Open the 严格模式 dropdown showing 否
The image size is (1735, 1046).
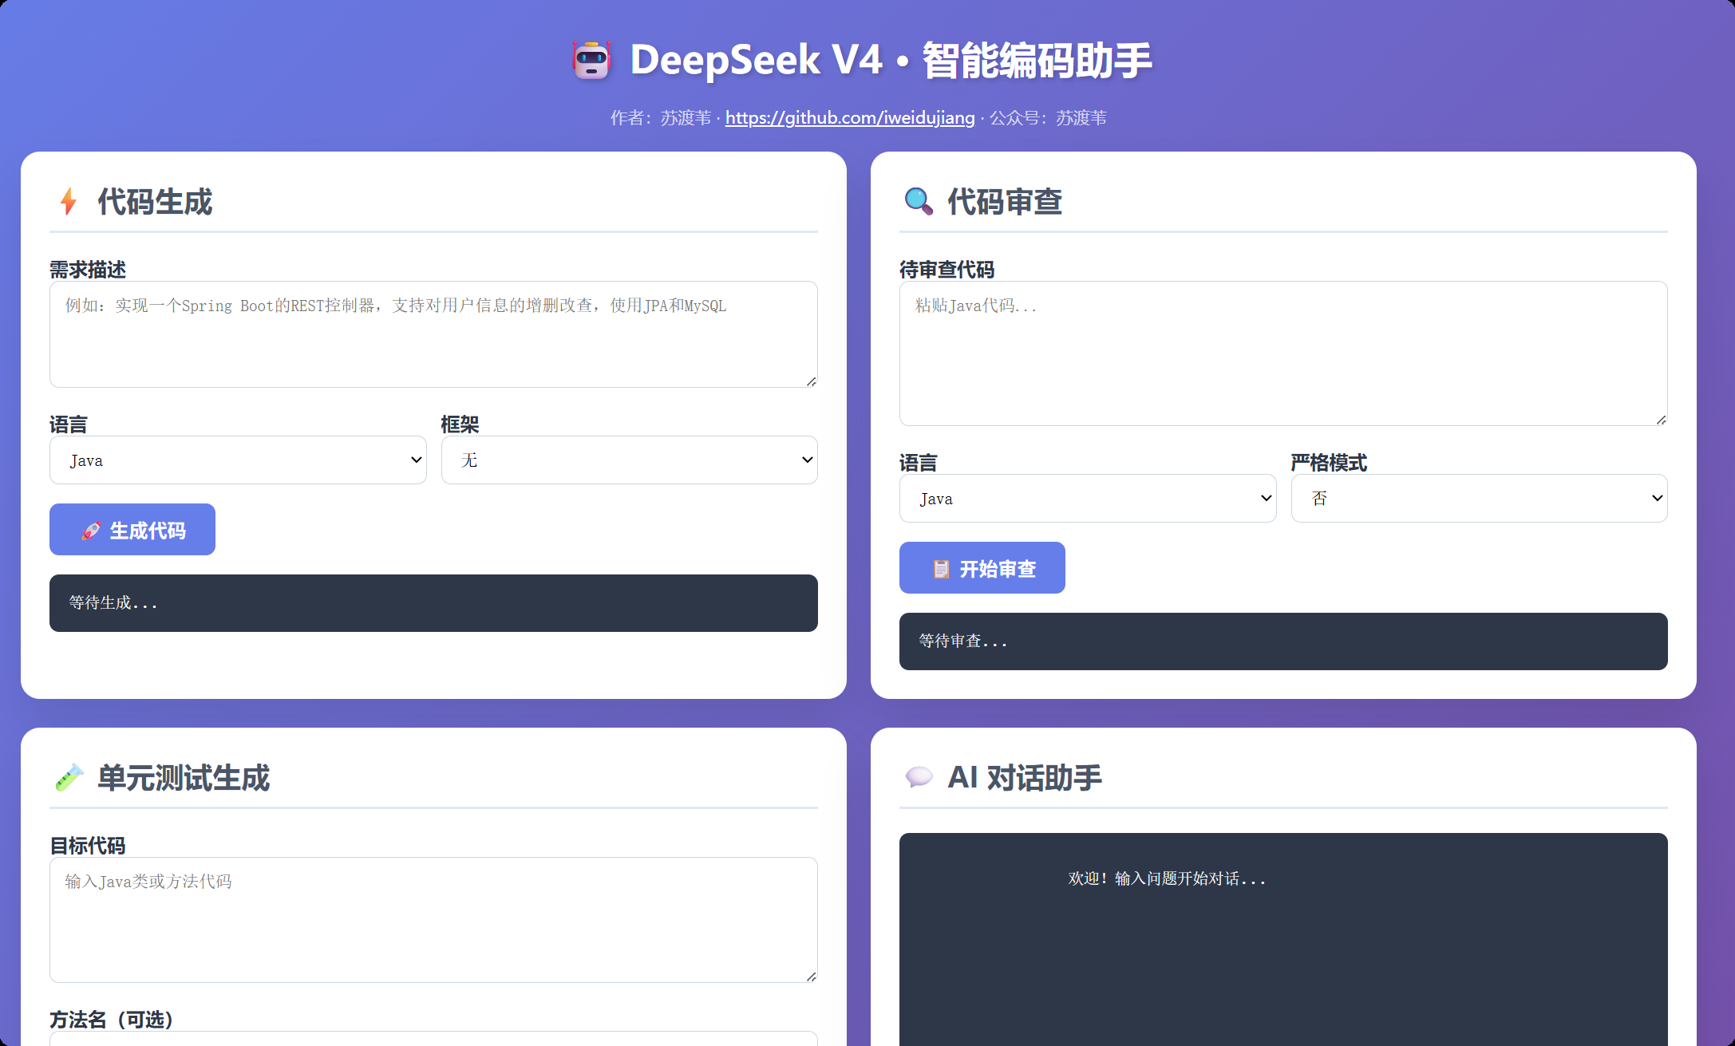point(1479,499)
